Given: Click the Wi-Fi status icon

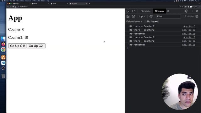Looking at the screenshot, I should (x=185, y=1).
